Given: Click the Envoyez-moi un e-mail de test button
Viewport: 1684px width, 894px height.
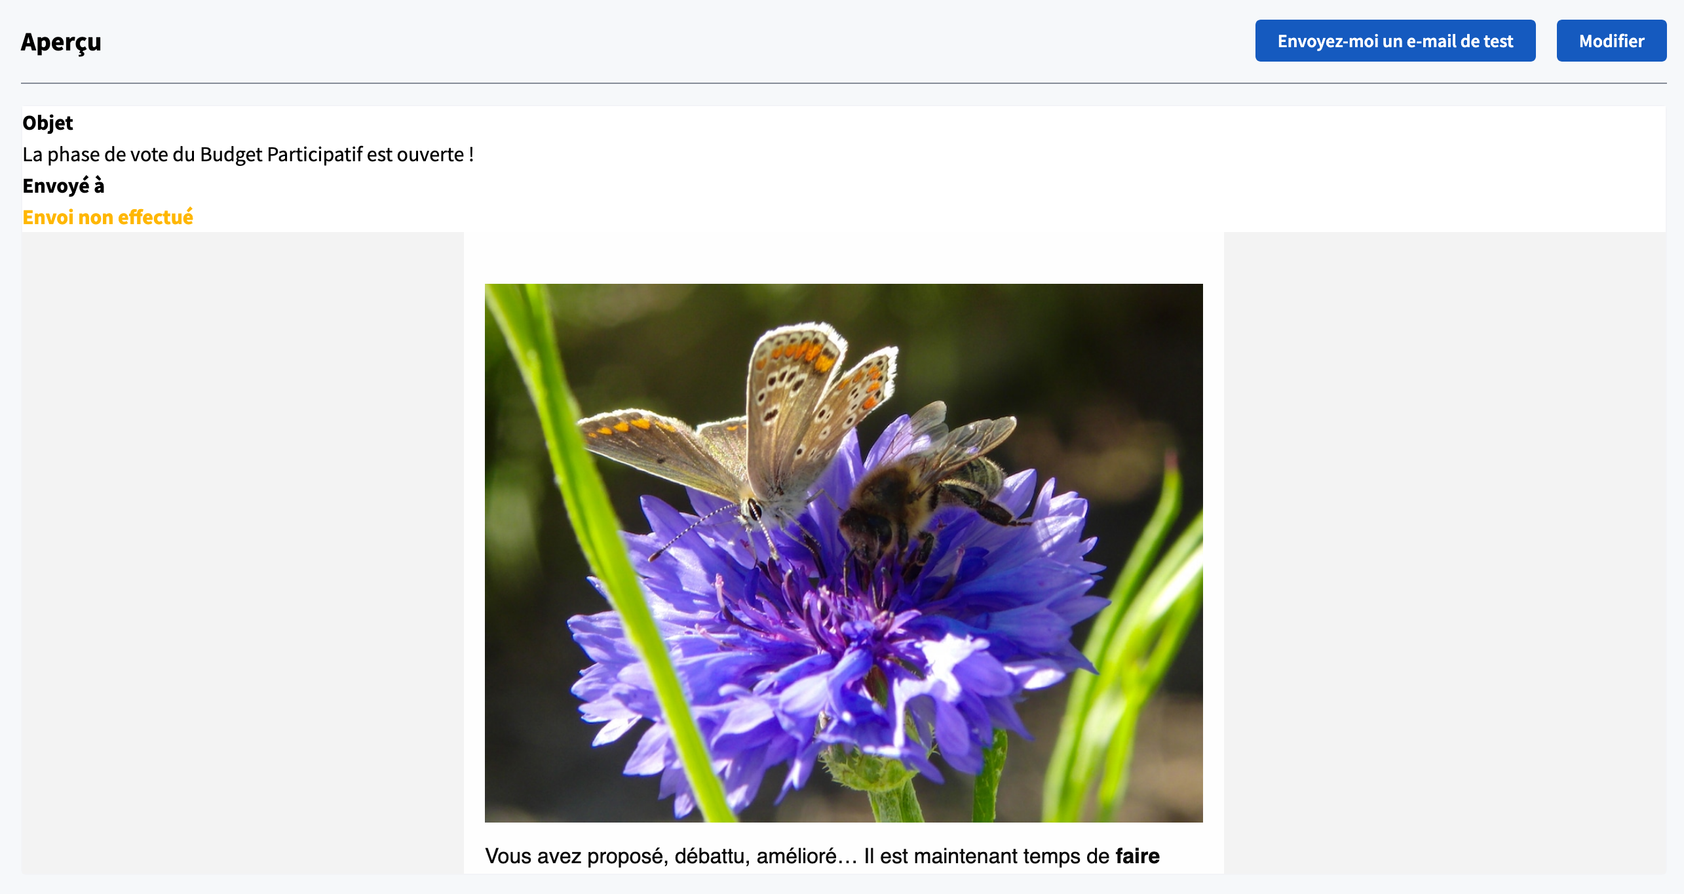Looking at the screenshot, I should pyautogui.click(x=1394, y=41).
